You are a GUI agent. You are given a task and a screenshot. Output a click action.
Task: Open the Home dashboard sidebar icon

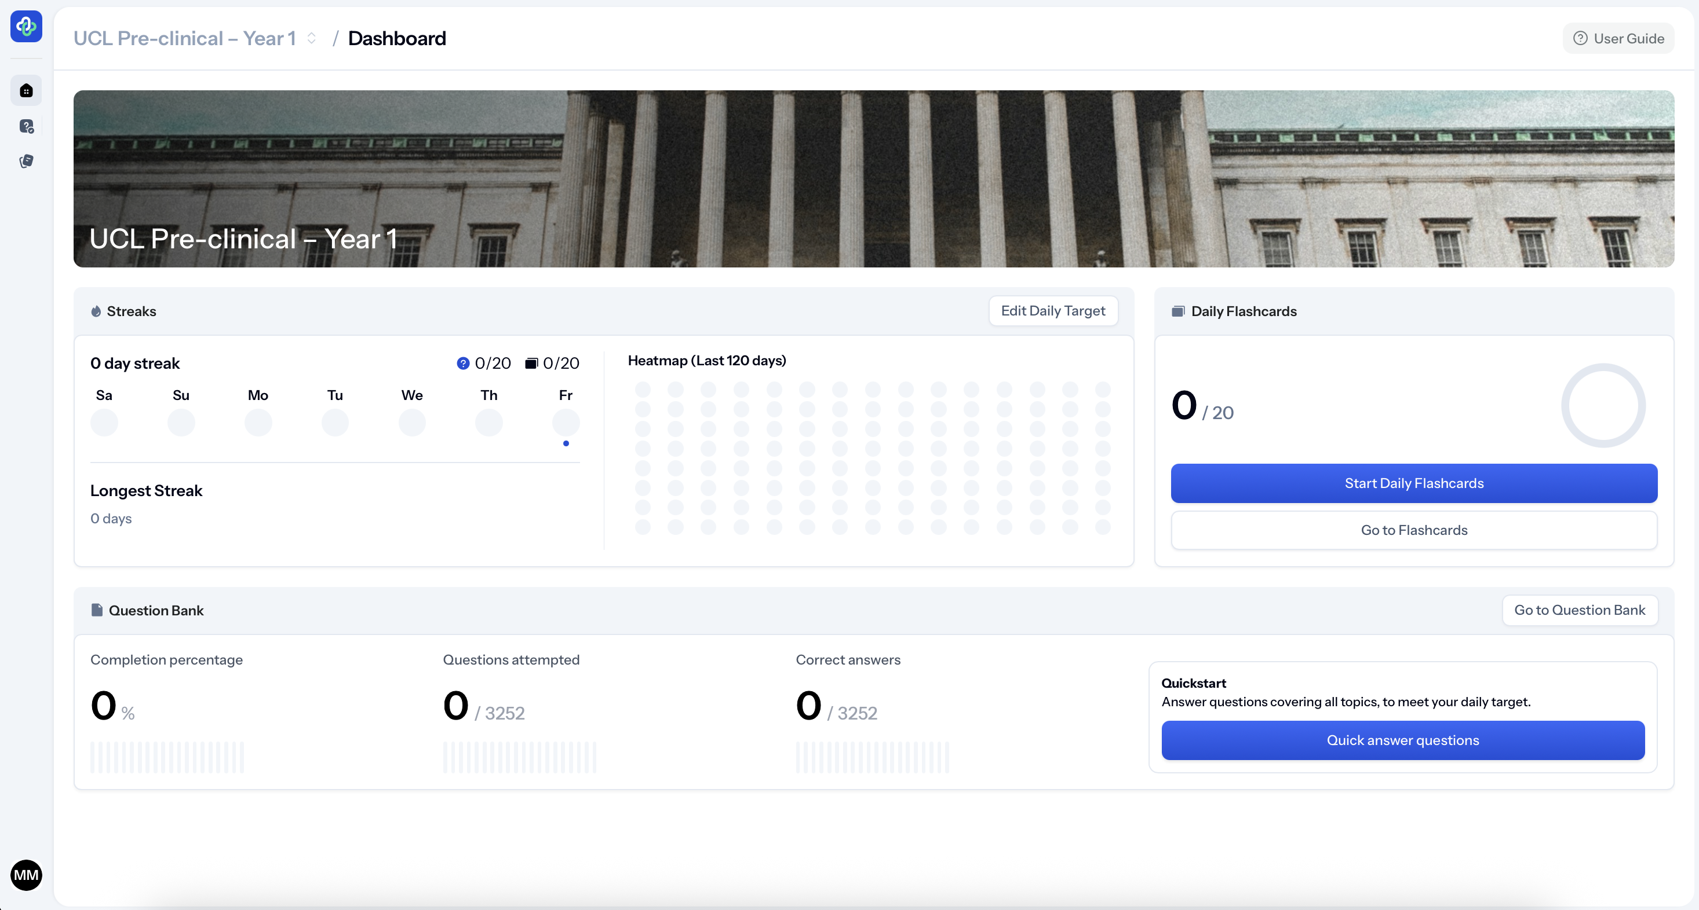[27, 90]
